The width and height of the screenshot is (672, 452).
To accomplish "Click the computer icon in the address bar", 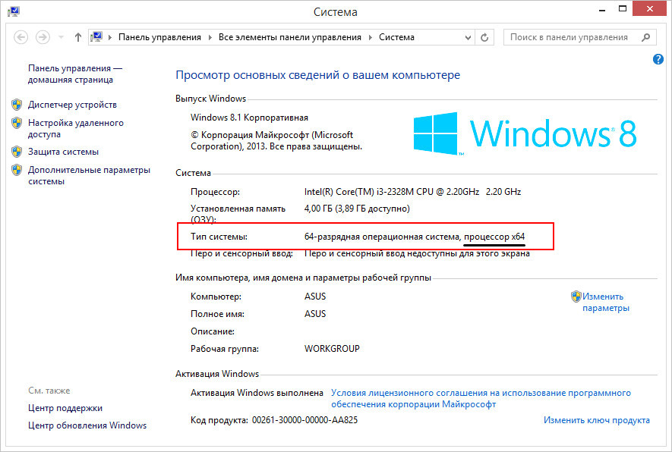I will (97, 37).
